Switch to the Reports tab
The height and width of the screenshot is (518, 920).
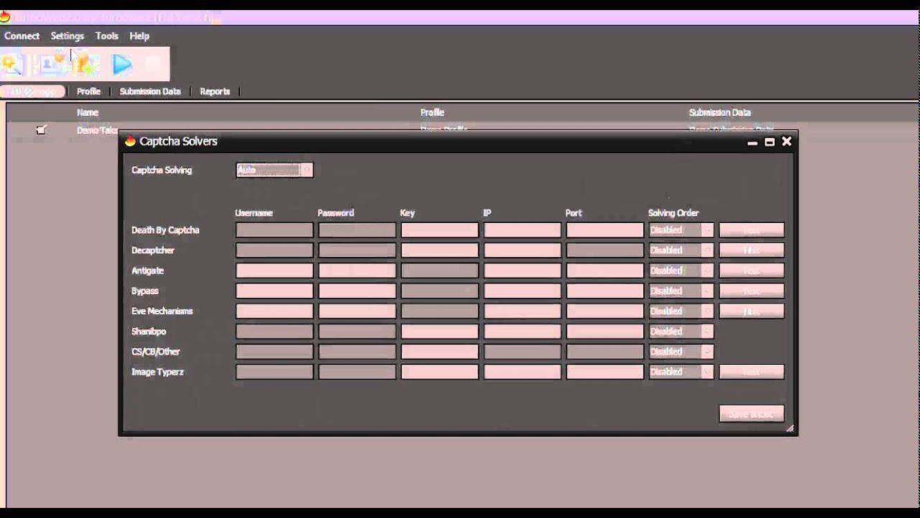coord(215,91)
